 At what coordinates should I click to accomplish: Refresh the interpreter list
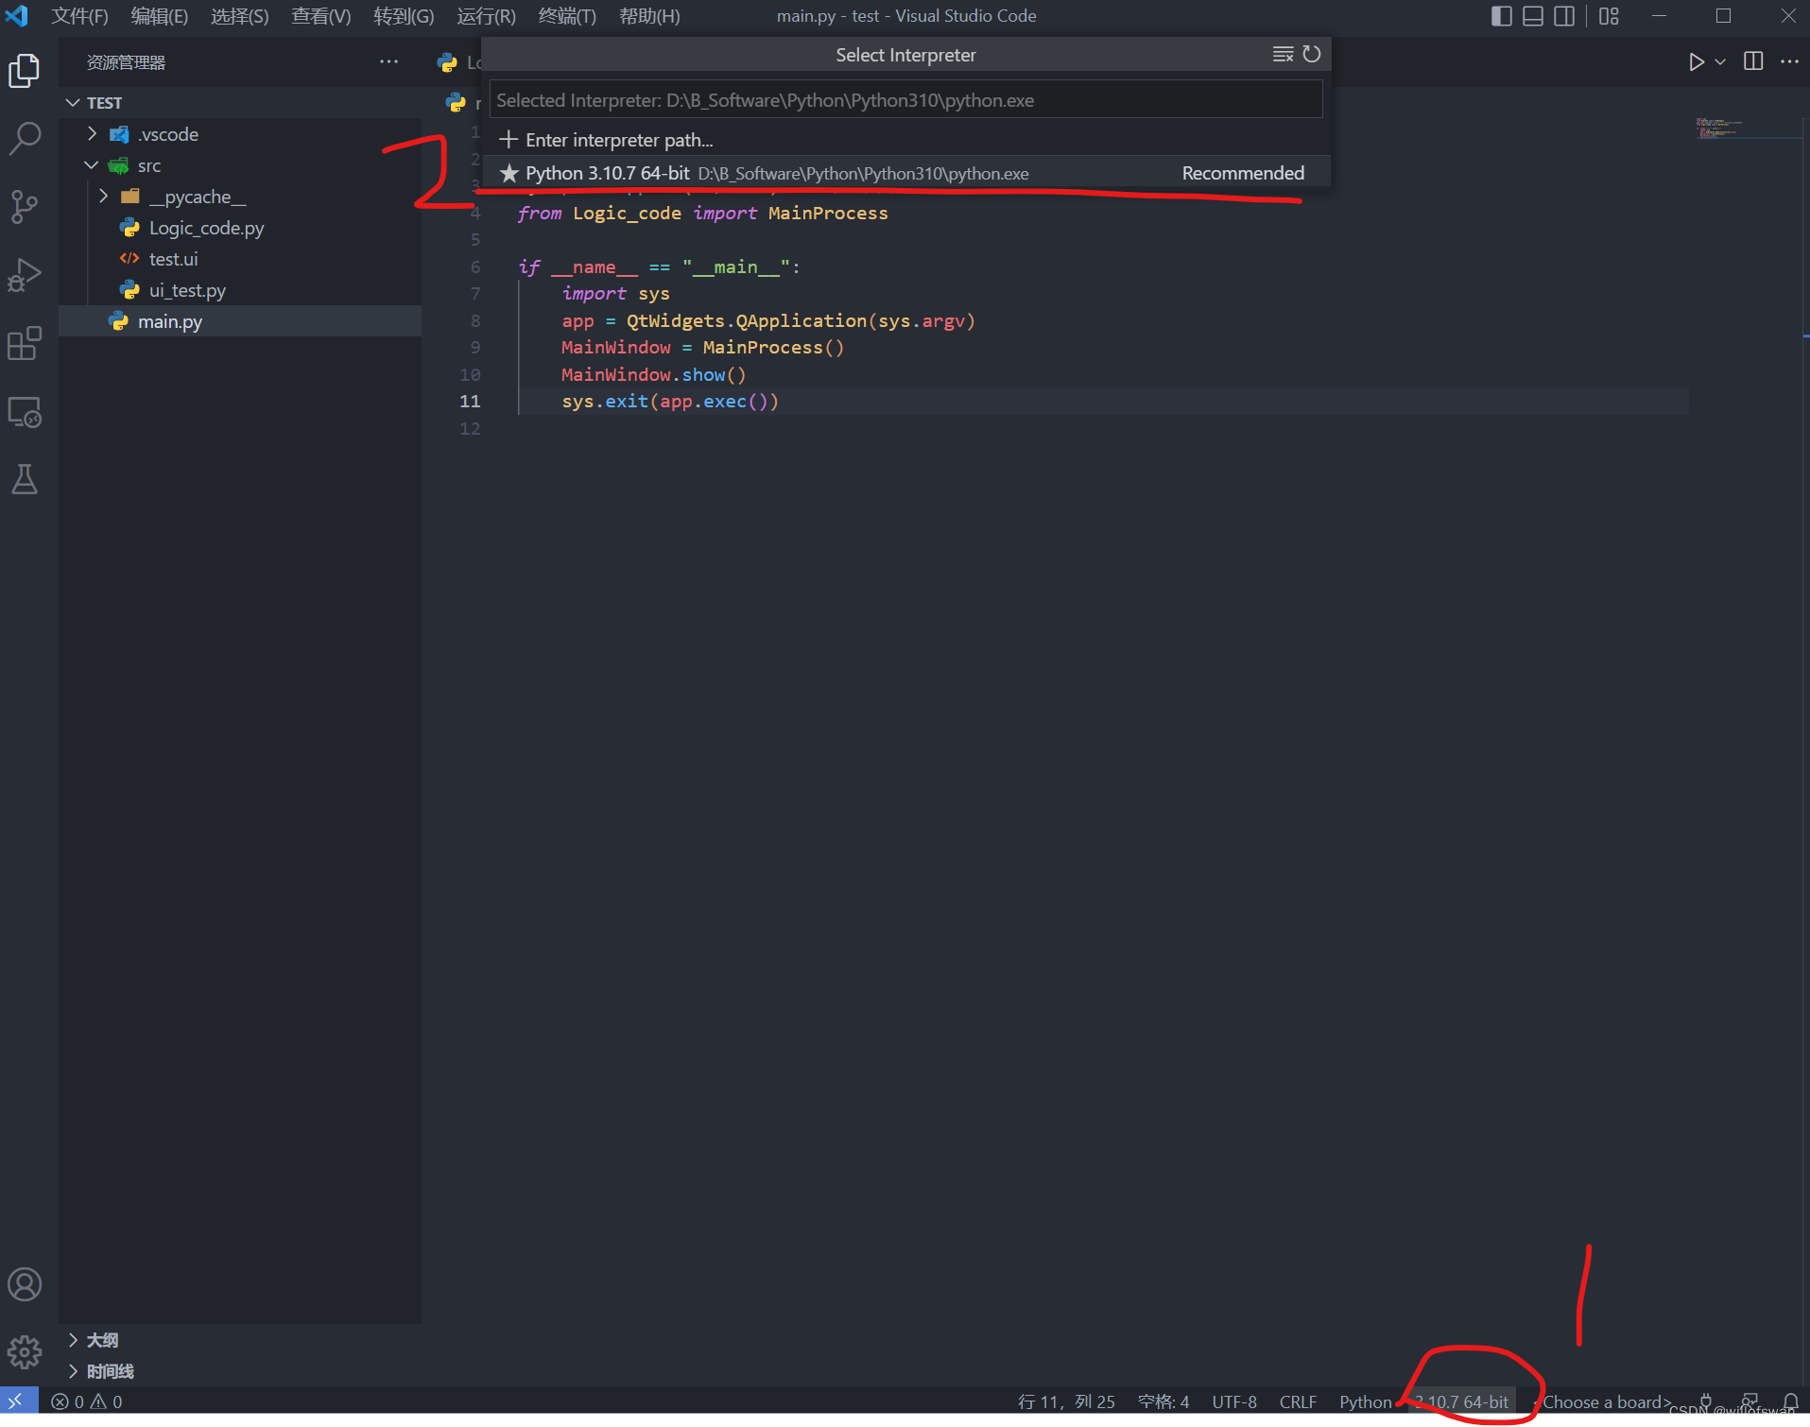[1312, 54]
